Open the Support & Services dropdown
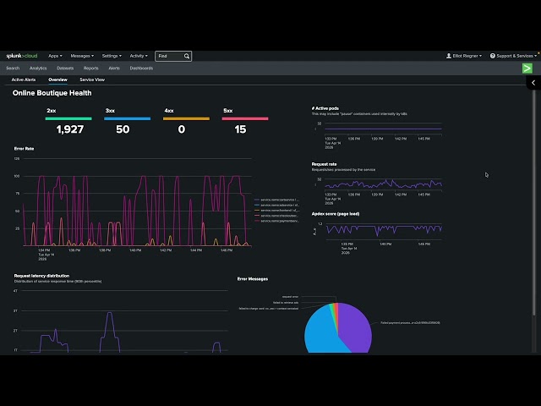Screen dimensions: 541x406 [x=513, y=56]
